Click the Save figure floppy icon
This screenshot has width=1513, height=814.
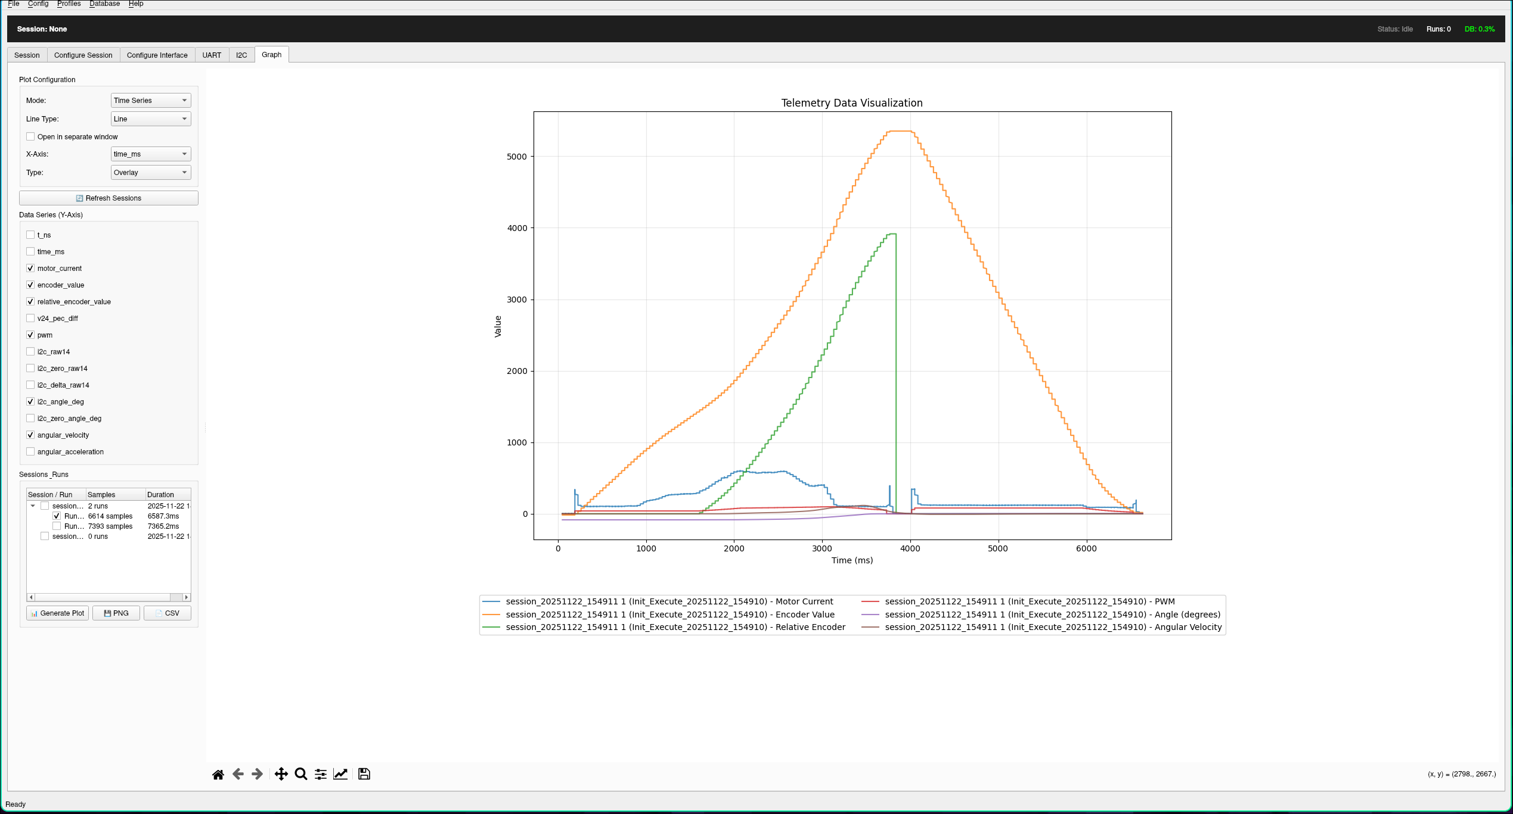(x=364, y=774)
